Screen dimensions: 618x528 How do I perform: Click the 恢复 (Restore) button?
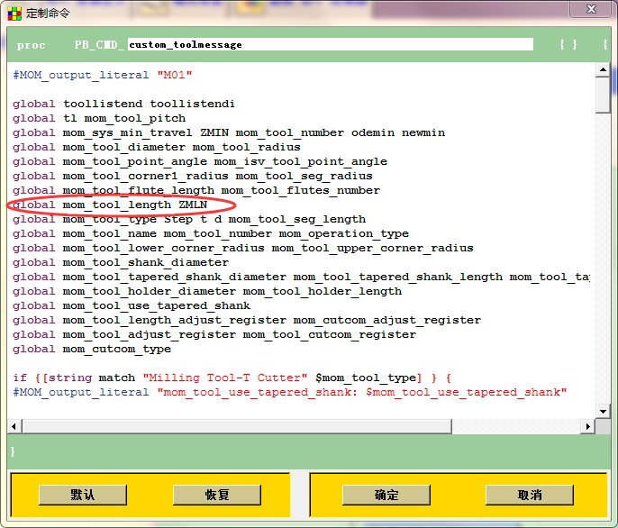pos(217,495)
